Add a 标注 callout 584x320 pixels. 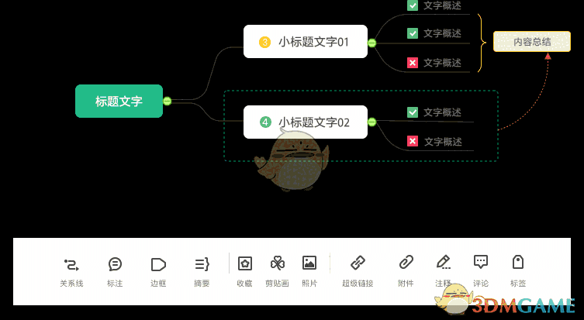click(x=115, y=273)
